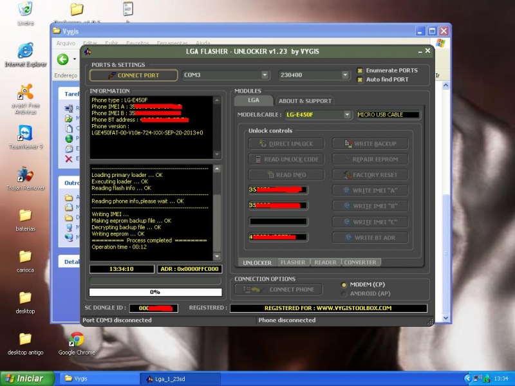Click scroll-down arrow of Vygis window scrollbar
The image size is (515, 386).
click(x=445, y=317)
